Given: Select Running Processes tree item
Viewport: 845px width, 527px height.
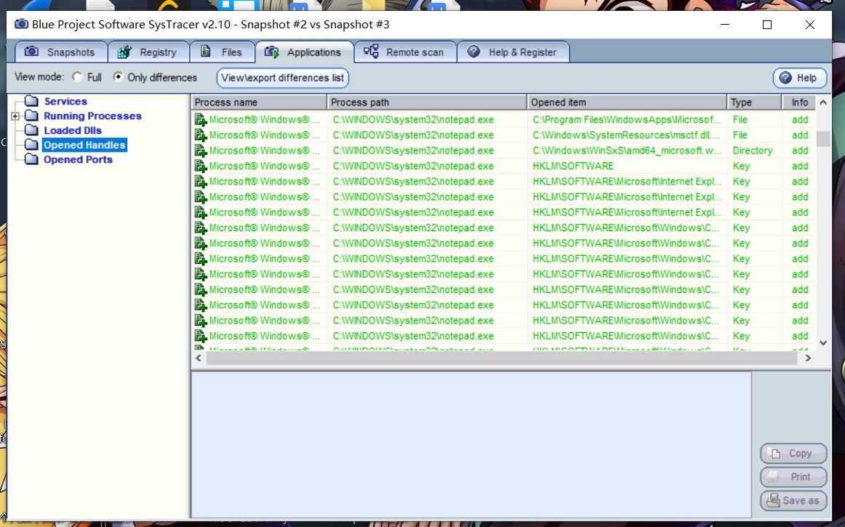Looking at the screenshot, I should pos(92,116).
